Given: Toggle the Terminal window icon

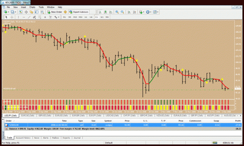Looking at the screenshot, I should tap(37, 12).
